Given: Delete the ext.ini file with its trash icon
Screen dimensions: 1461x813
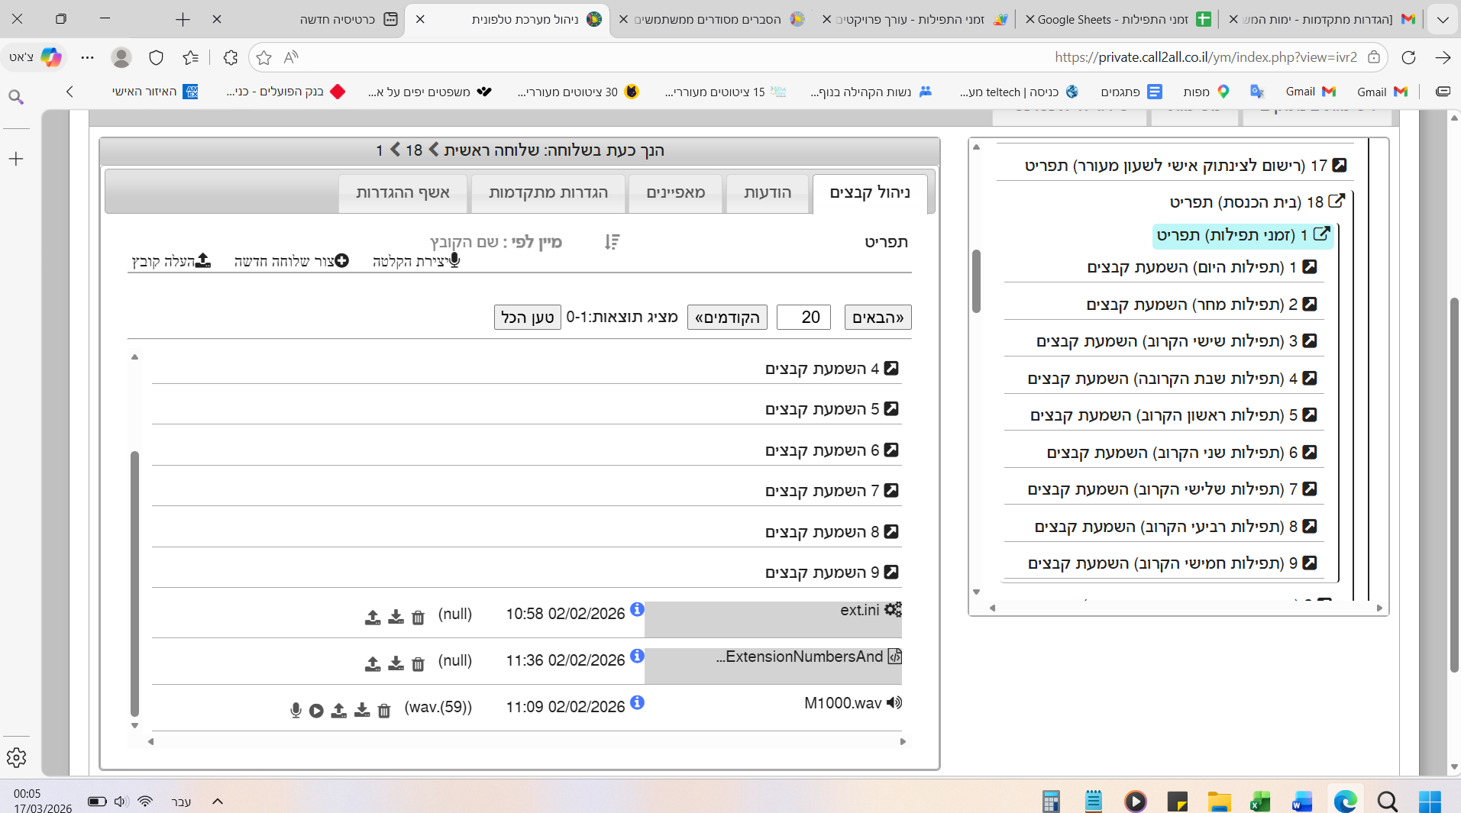Looking at the screenshot, I should point(418,618).
